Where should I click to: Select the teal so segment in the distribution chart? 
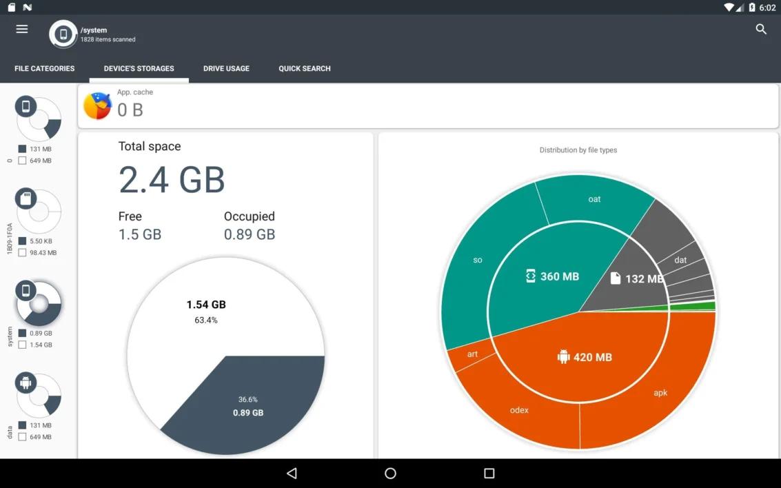tap(477, 260)
